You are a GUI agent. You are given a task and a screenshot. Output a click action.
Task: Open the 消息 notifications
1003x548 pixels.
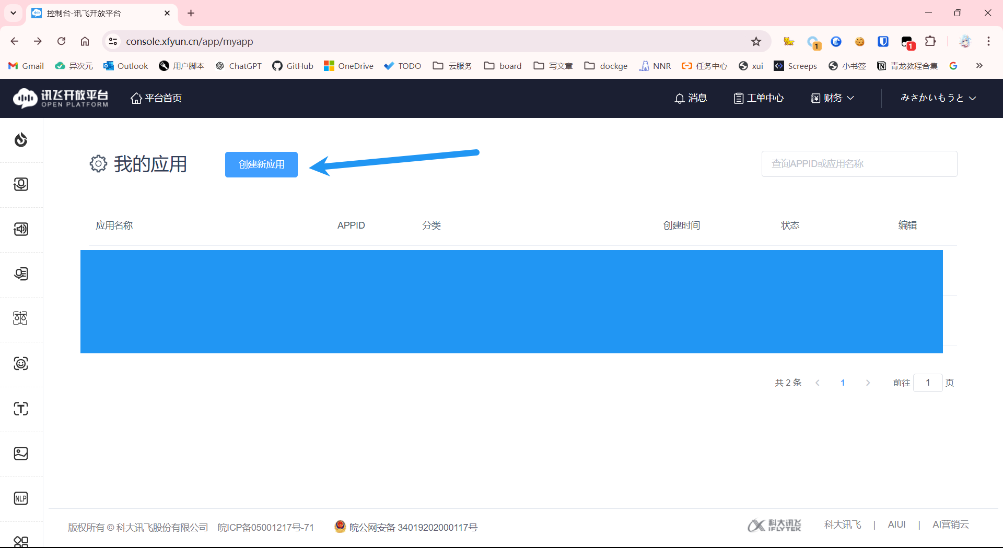691,98
